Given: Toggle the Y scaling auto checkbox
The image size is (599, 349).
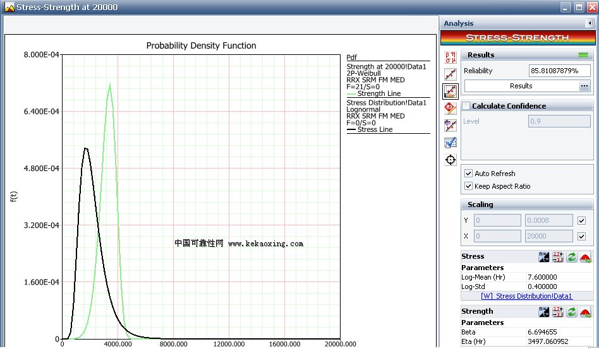Looking at the screenshot, I should pyautogui.click(x=582, y=220).
